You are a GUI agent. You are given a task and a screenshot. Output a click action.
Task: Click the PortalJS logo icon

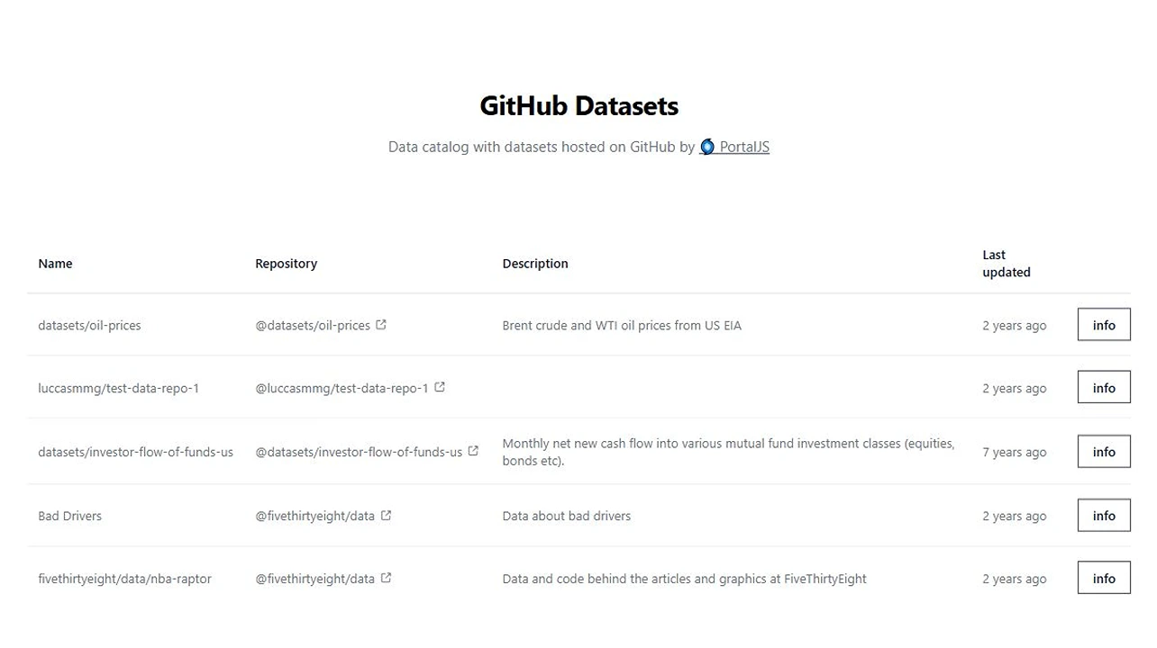coord(706,146)
